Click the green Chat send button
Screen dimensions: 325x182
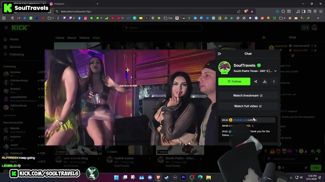[x=316, y=168]
